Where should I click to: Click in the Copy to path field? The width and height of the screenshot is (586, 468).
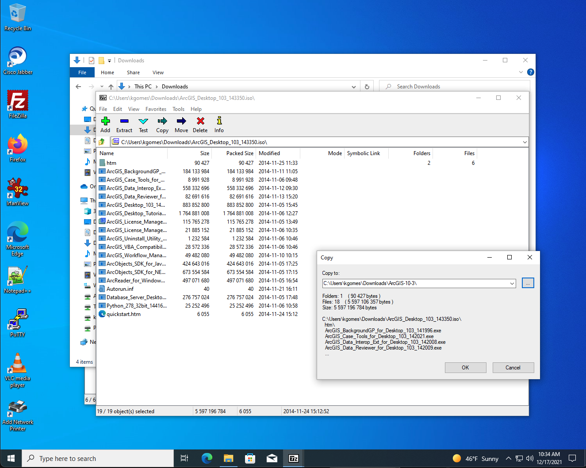pyautogui.click(x=415, y=283)
